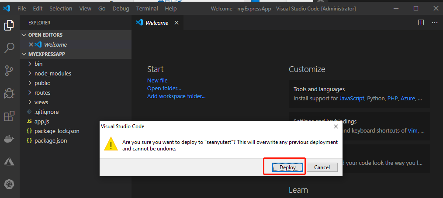Open the package-lock.json file
The image size is (443, 198).
click(76, 131)
